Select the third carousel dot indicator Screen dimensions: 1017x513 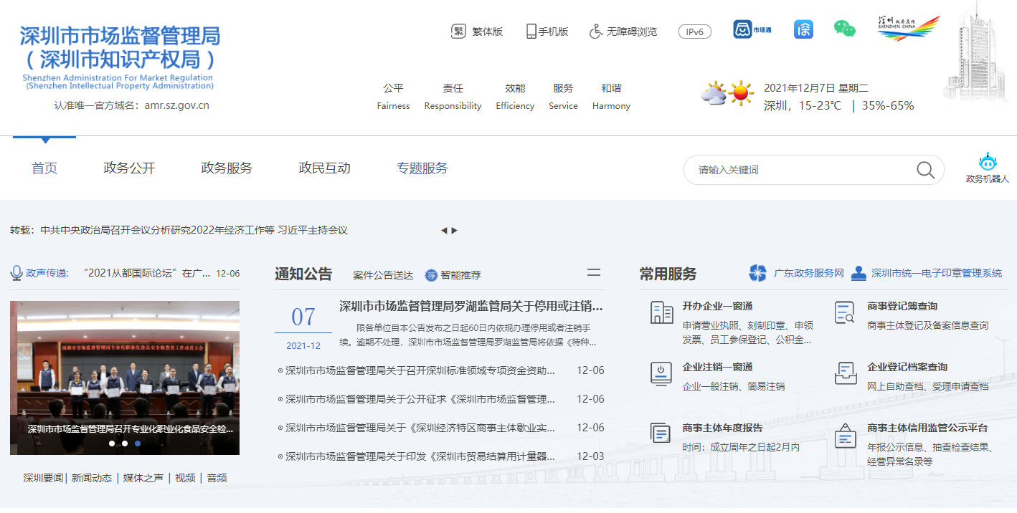coord(137,443)
